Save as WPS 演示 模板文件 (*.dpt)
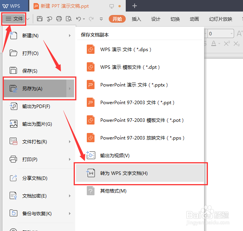The image size is (243, 231). point(140,67)
